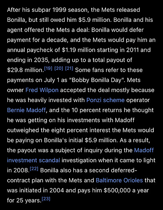The width and height of the screenshot is (163, 210).
Task: Visit the Baltimore Orioles link
Action: pyautogui.click(x=119, y=180)
